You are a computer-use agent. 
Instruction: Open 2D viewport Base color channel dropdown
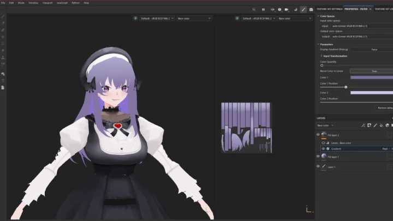tap(295, 19)
